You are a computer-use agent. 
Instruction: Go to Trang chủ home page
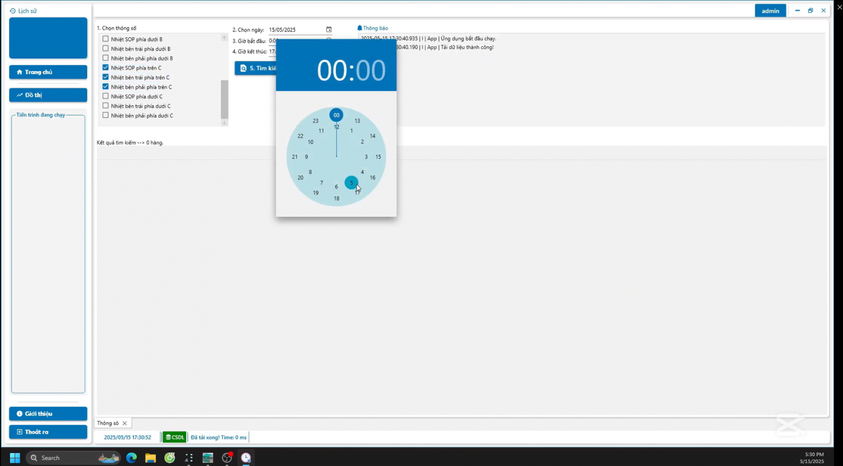pyautogui.click(x=48, y=72)
